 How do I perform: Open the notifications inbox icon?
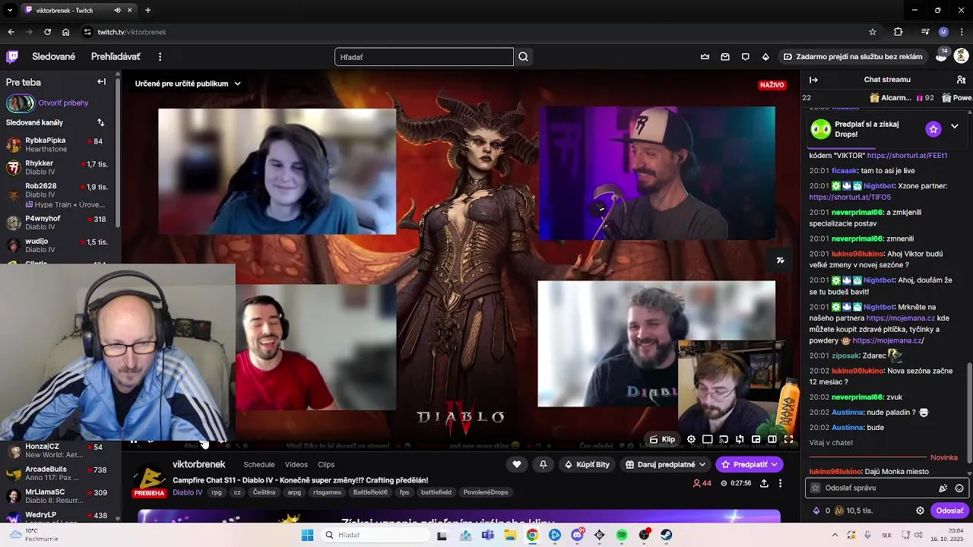pos(725,56)
